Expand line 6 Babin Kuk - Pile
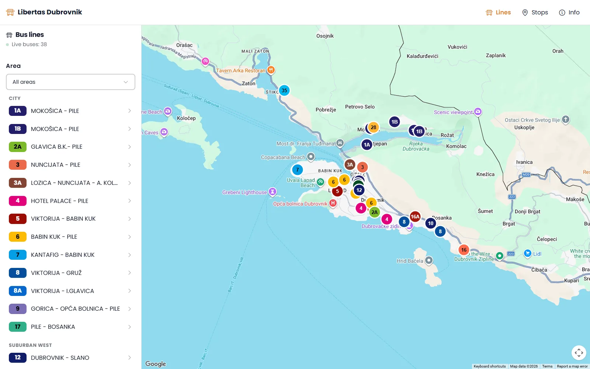 coord(70,237)
